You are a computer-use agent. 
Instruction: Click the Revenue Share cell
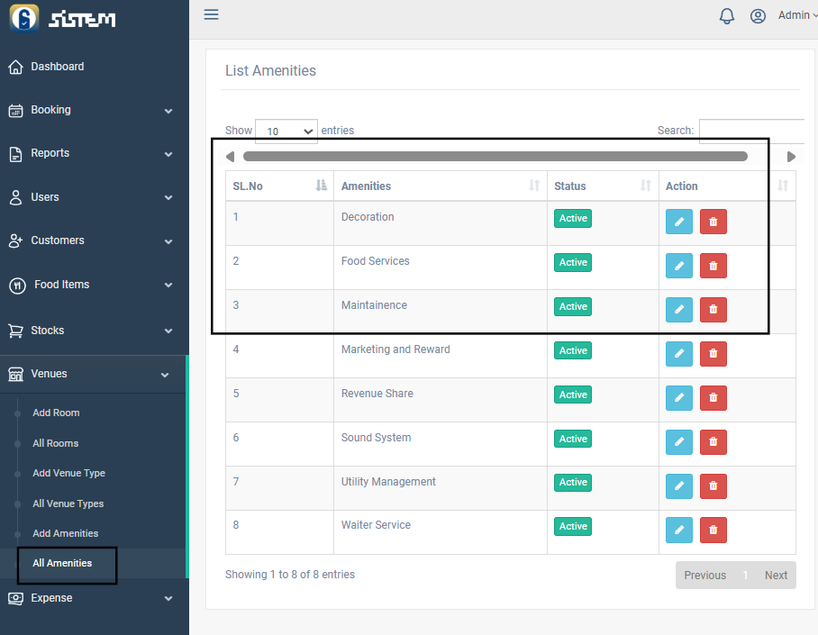[441, 400]
